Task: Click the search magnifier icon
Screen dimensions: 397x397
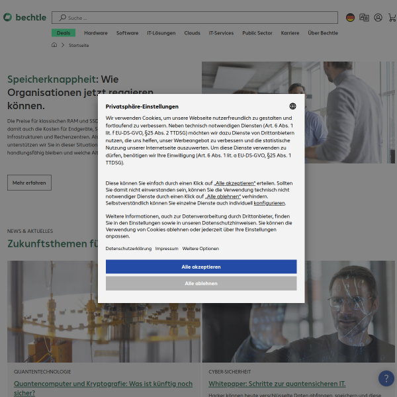Action: pyautogui.click(x=62, y=17)
